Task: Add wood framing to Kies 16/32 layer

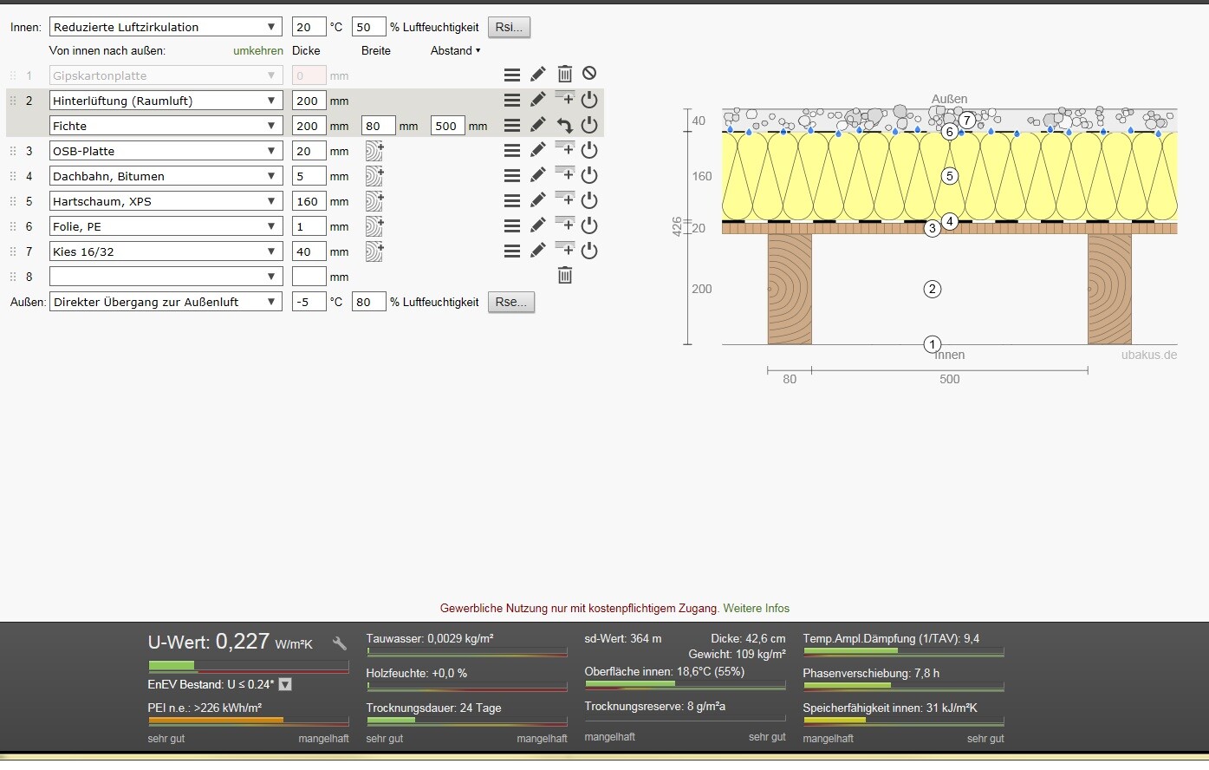Action: (x=374, y=251)
